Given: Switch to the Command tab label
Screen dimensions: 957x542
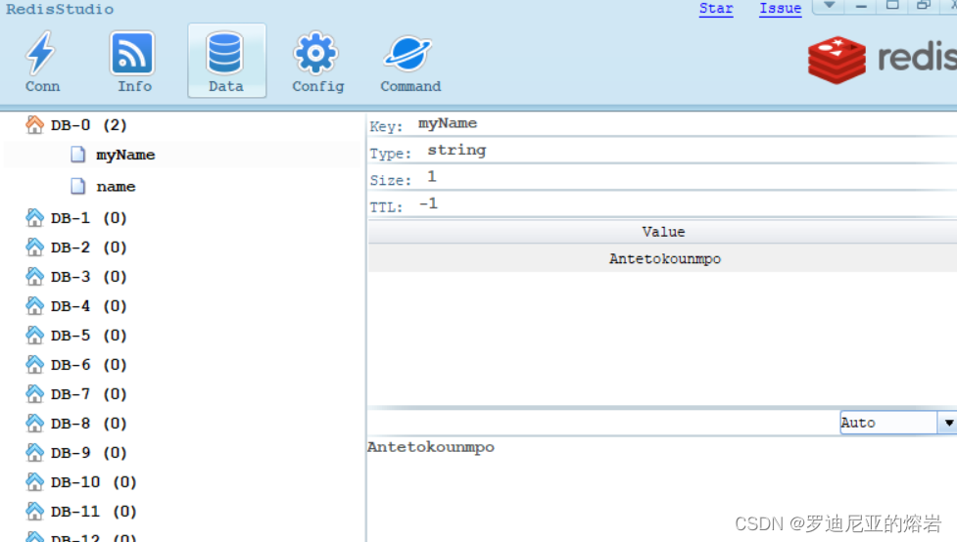Looking at the screenshot, I should pos(410,86).
